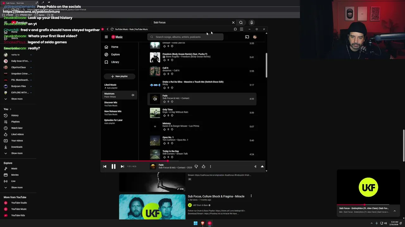Dislike the playing track Fade
This screenshot has height=227, width=405.
click(x=196, y=166)
